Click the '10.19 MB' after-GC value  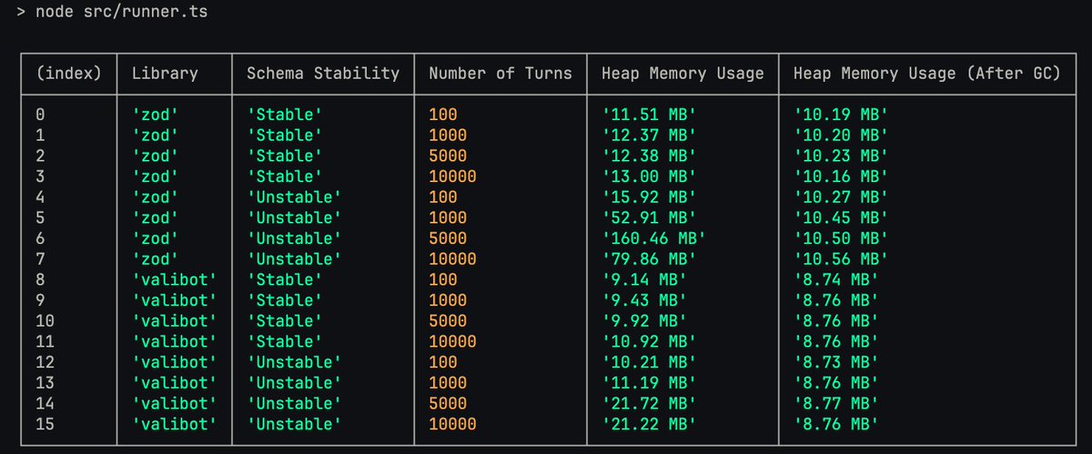(840, 115)
